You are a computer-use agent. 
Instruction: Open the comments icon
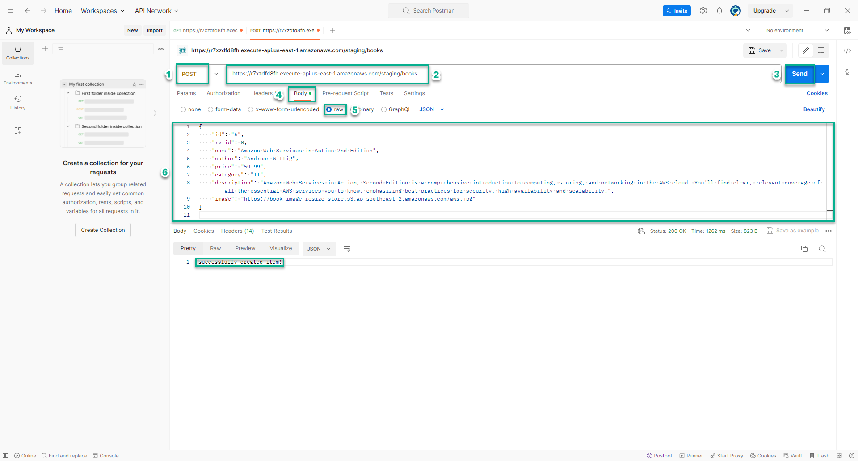[x=821, y=50]
